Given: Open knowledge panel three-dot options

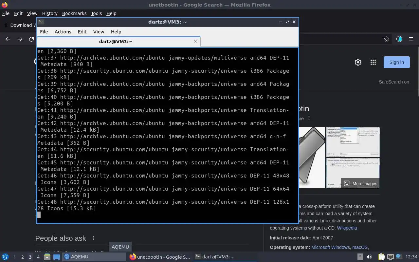Looking at the screenshot, I should 309,118.
